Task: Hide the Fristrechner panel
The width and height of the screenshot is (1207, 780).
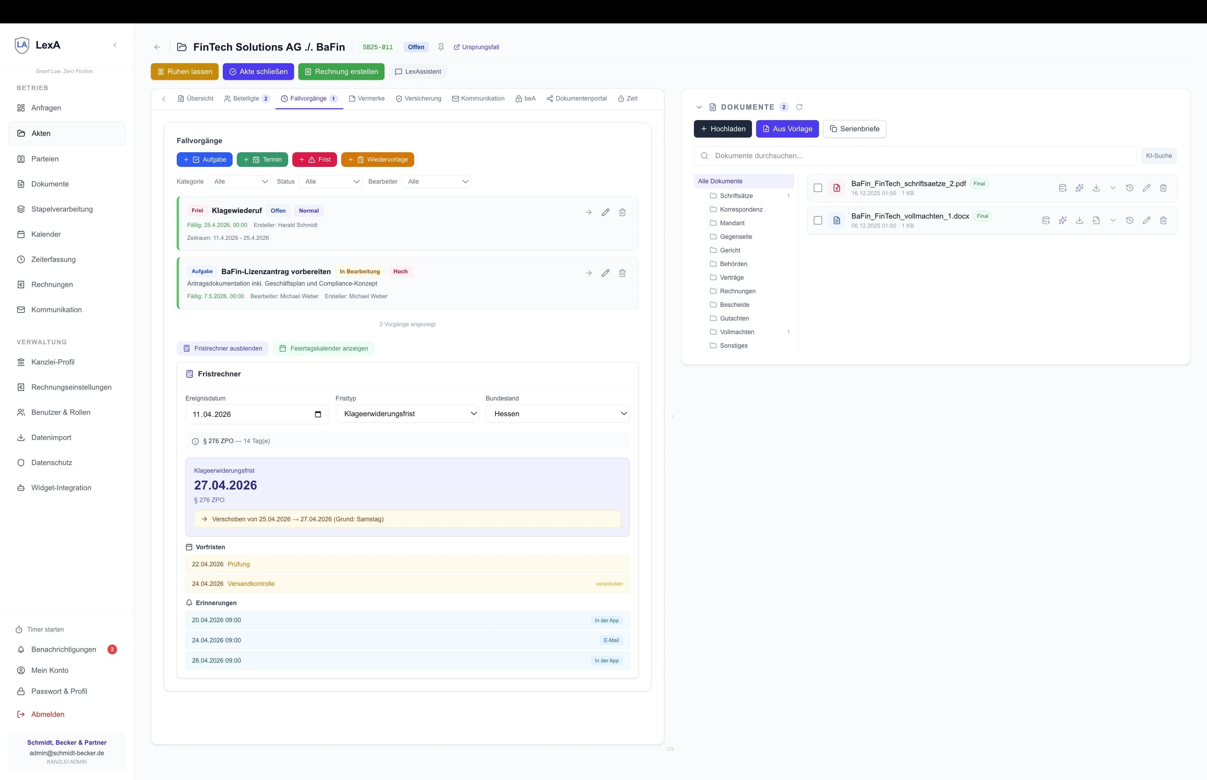Action: click(x=222, y=348)
